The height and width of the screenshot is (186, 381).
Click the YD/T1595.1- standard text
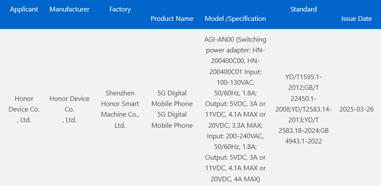pos(304,77)
